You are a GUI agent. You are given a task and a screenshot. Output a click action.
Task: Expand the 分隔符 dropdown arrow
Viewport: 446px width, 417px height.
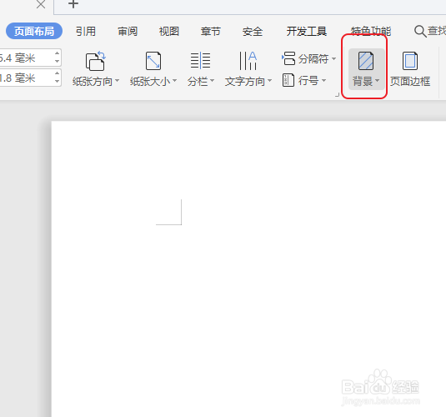(x=334, y=58)
